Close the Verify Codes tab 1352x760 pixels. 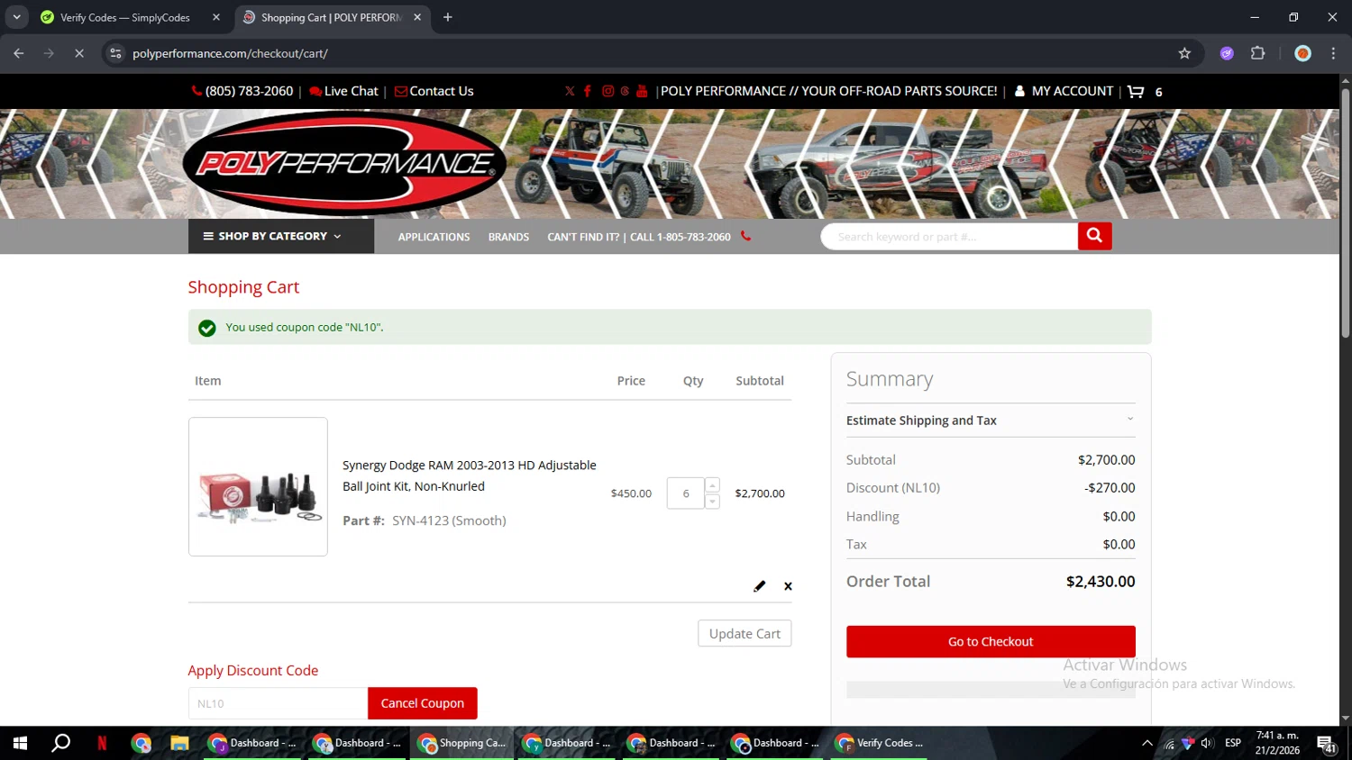point(216,17)
